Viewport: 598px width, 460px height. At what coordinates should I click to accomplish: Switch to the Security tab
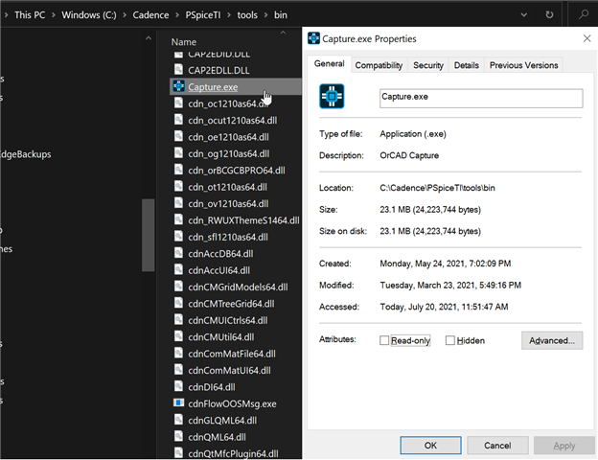point(427,65)
